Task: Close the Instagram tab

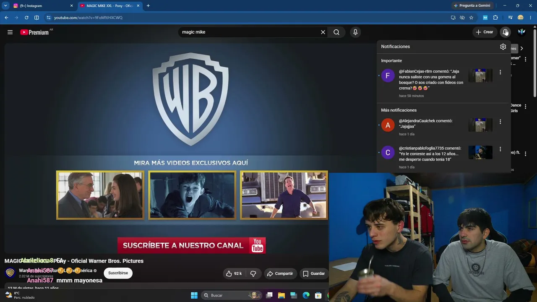Action: (71, 6)
